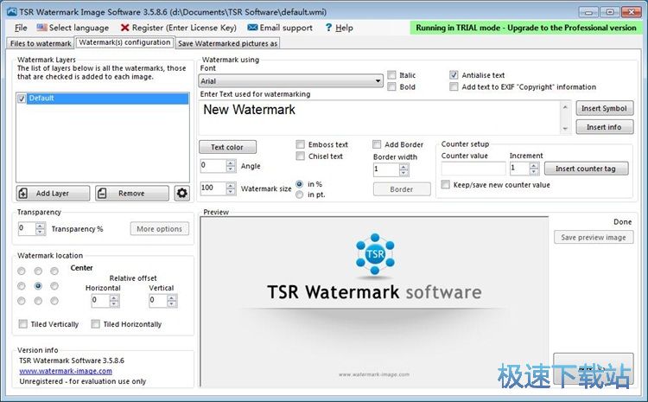Open layer settings gear icon

click(x=181, y=193)
